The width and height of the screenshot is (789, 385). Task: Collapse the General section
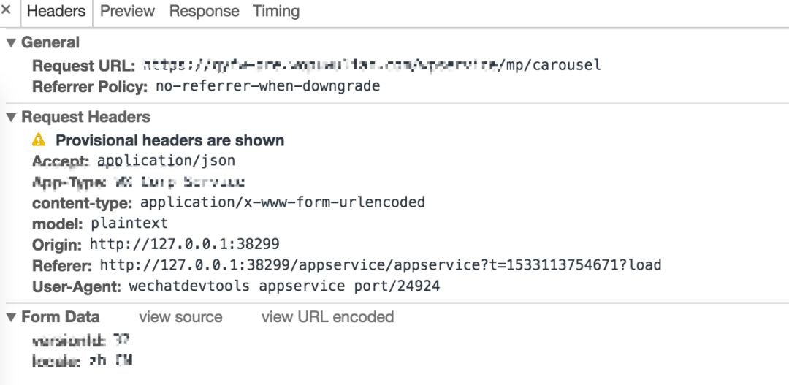click(10, 42)
